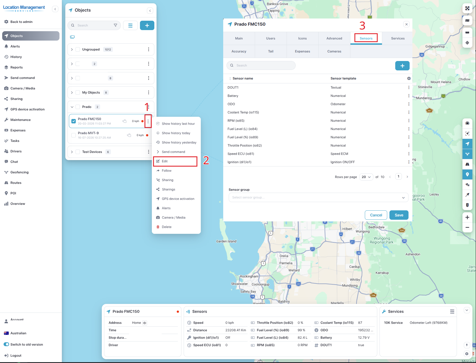
Task: Open the Sensor group dropdown
Action: (x=318, y=197)
